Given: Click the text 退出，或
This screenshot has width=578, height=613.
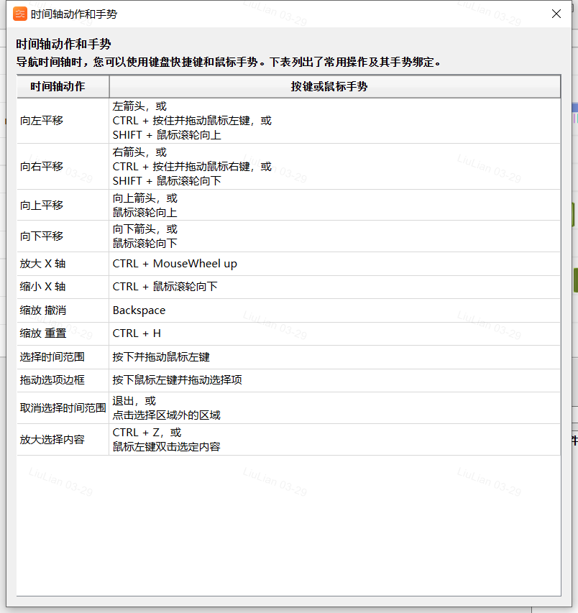Looking at the screenshot, I should click(134, 401).
